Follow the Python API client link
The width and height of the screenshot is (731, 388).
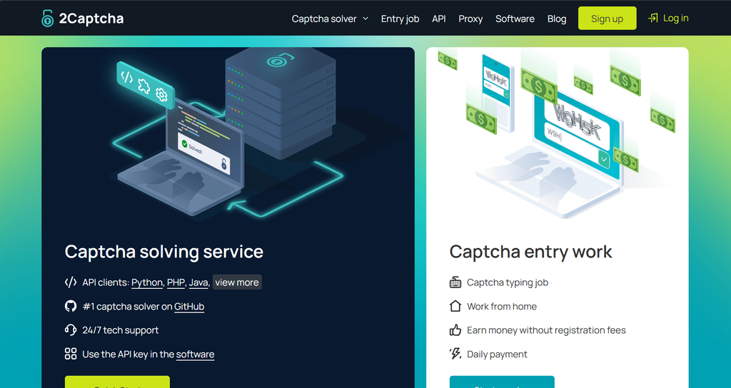click(147, 282)
